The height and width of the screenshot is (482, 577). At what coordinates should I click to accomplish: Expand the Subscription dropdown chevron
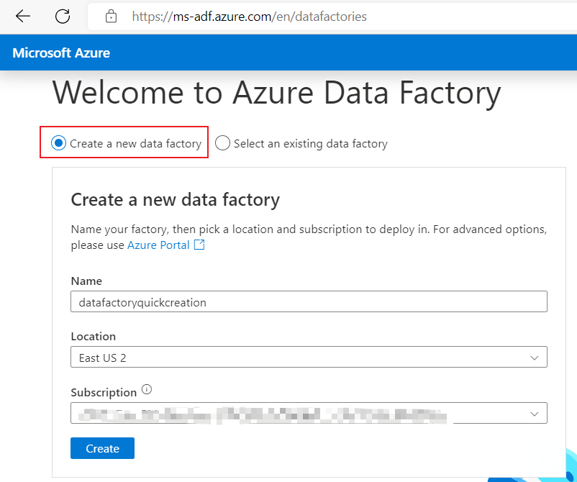(x=534, y=414)
